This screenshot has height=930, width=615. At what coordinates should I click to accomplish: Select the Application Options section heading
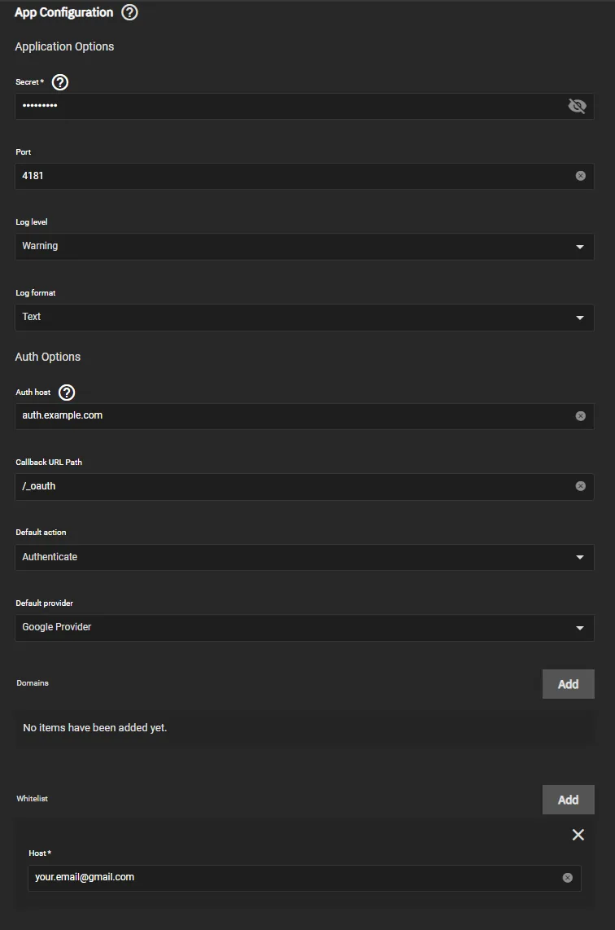click(x=64, y=46)
